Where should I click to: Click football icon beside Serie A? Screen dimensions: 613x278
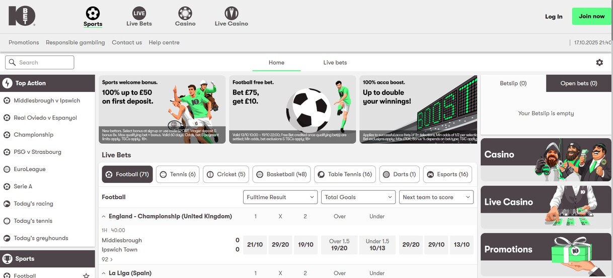click(x=7, y=187)
